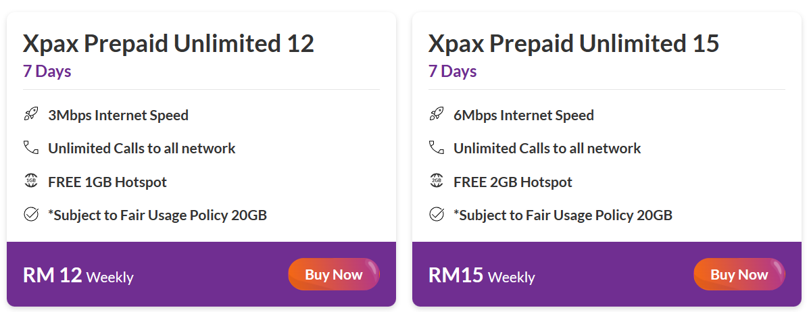
Task: Click Fair Usage Policy note in Unlimited 12
Action: (157, 215)
